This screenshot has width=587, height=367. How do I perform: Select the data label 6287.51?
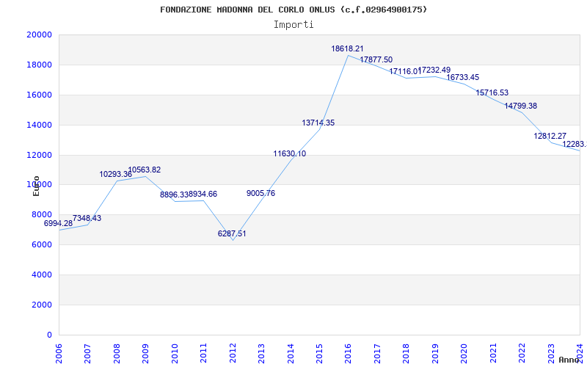tap(232, 233)
